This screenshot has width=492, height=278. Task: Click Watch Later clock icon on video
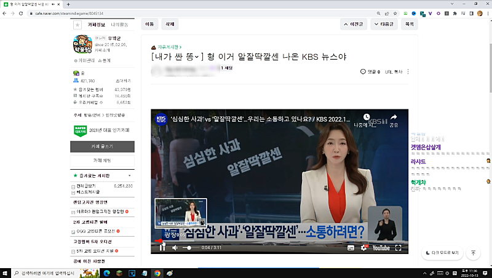point(366,117)
